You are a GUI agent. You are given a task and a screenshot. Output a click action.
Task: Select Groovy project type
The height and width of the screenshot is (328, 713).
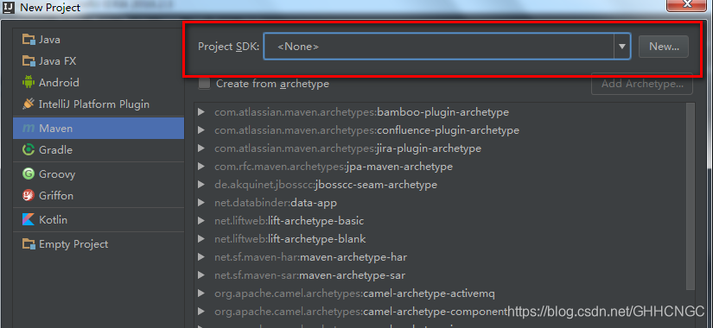99,174
